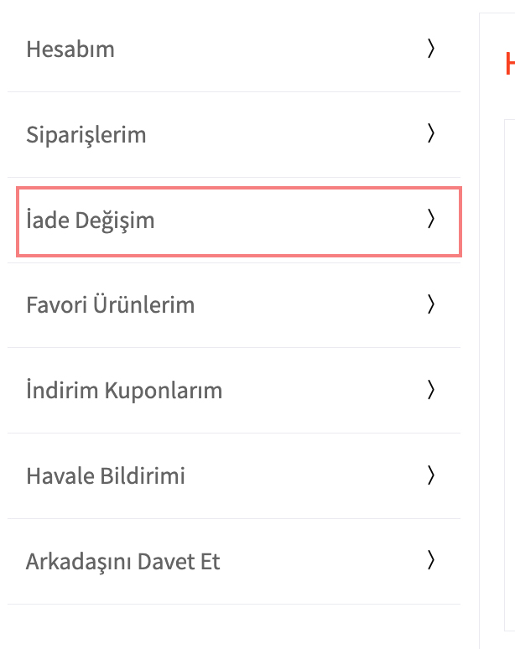515x649 pixels.
Task: Click the chevron next to İndirim Kuponlarım
Action: click(x=431, y=390)
